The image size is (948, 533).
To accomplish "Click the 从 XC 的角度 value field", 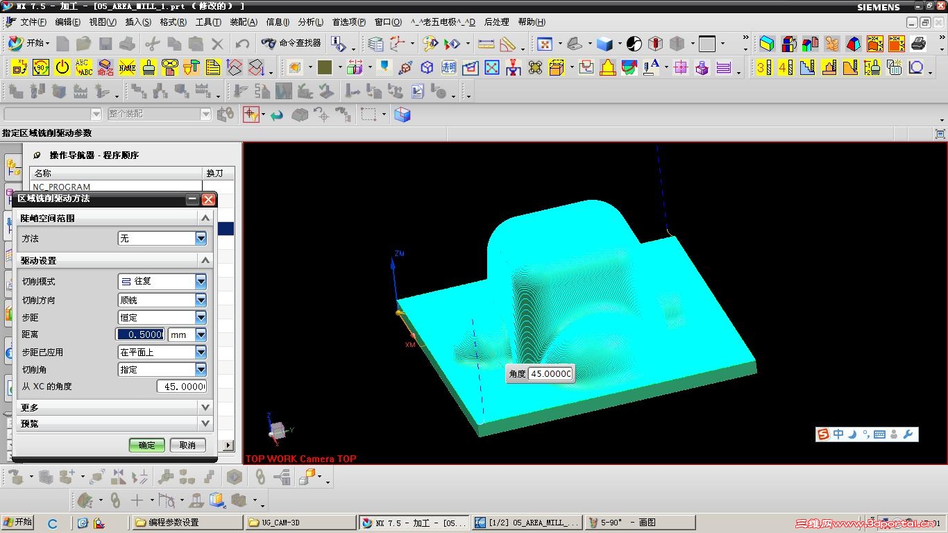I will (x=182, y=387).
